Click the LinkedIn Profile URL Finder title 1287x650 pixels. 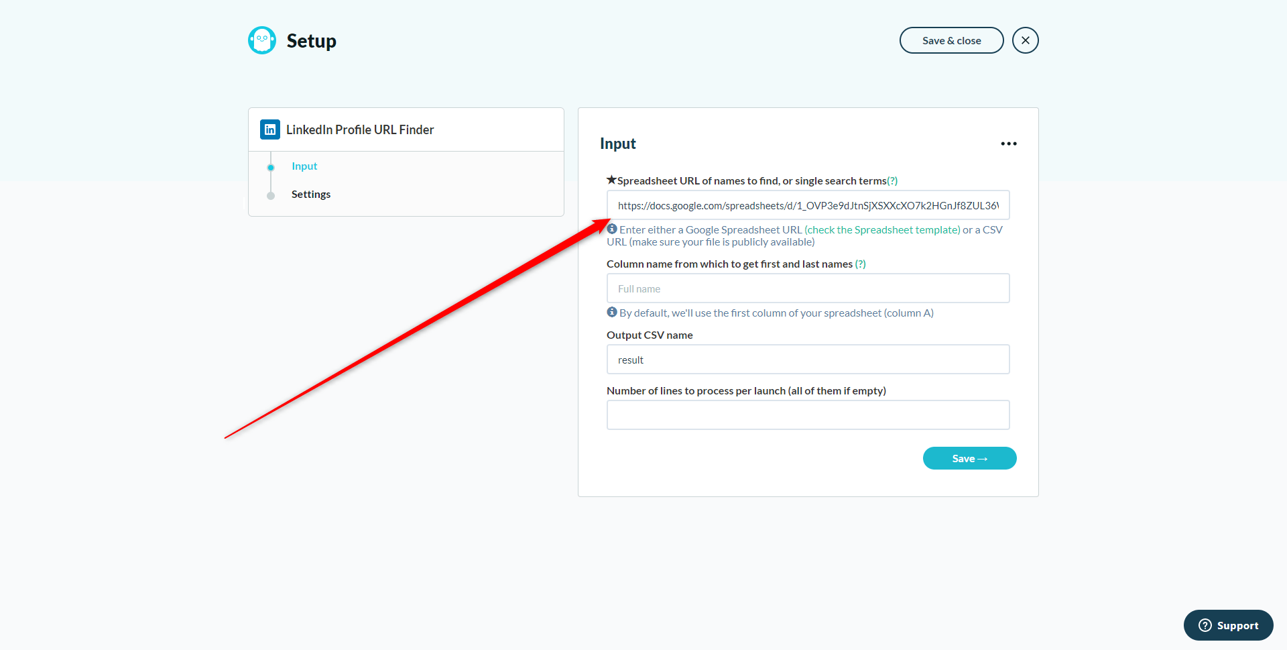[360, 129]
